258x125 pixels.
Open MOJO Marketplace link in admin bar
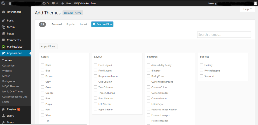click(x=85, y=3)
